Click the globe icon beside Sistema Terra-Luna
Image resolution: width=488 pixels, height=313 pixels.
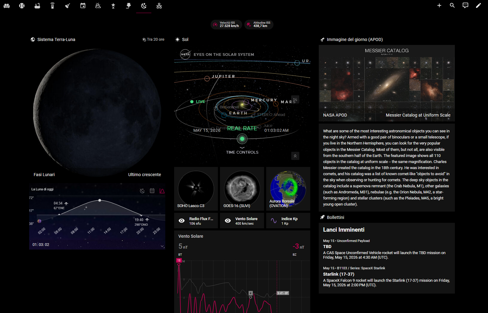[x=33, y=39]
